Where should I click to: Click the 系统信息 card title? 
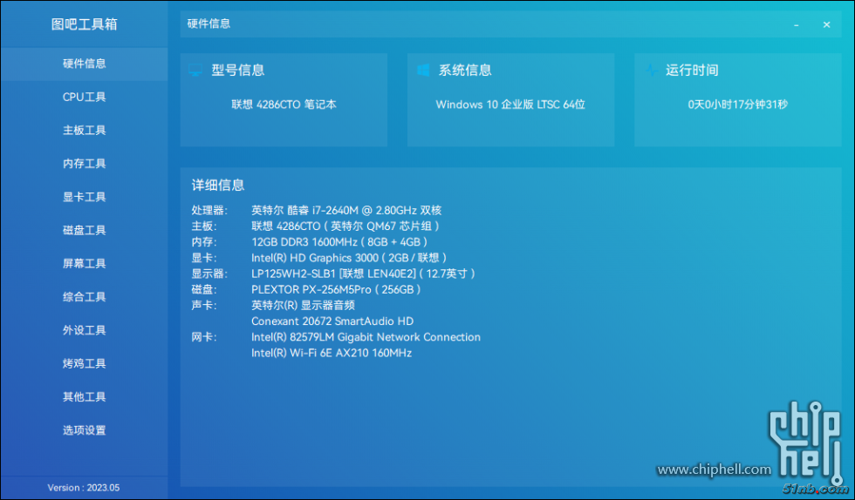pyautogui.click(x=465, y=71)
